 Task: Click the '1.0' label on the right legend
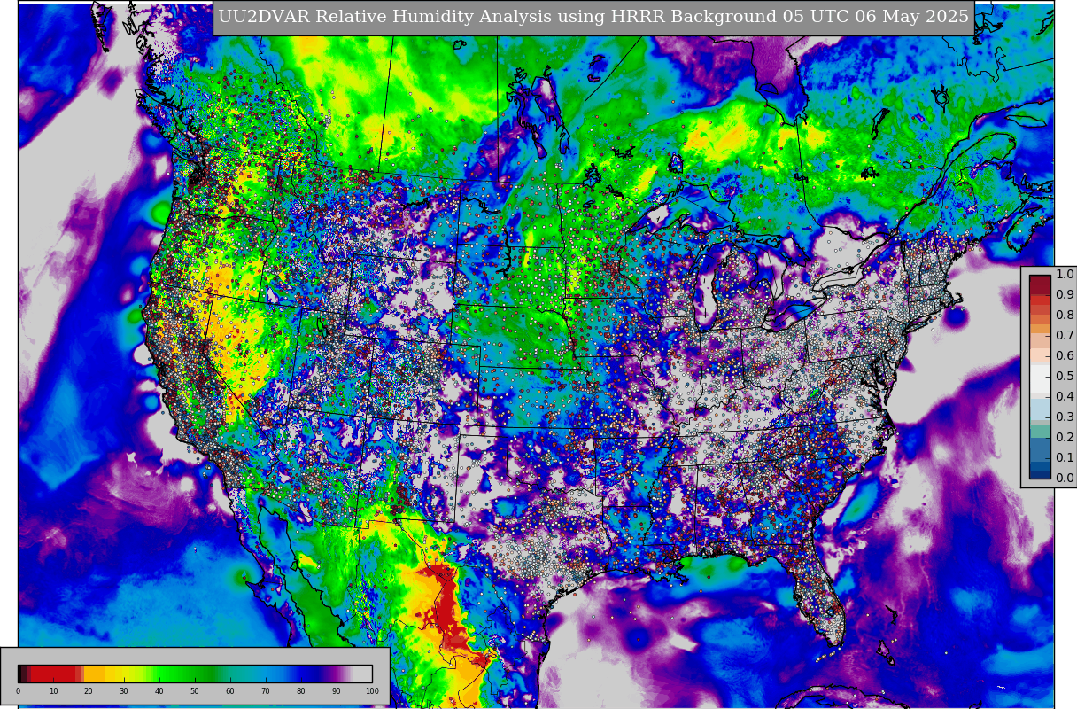[1065, 275]
